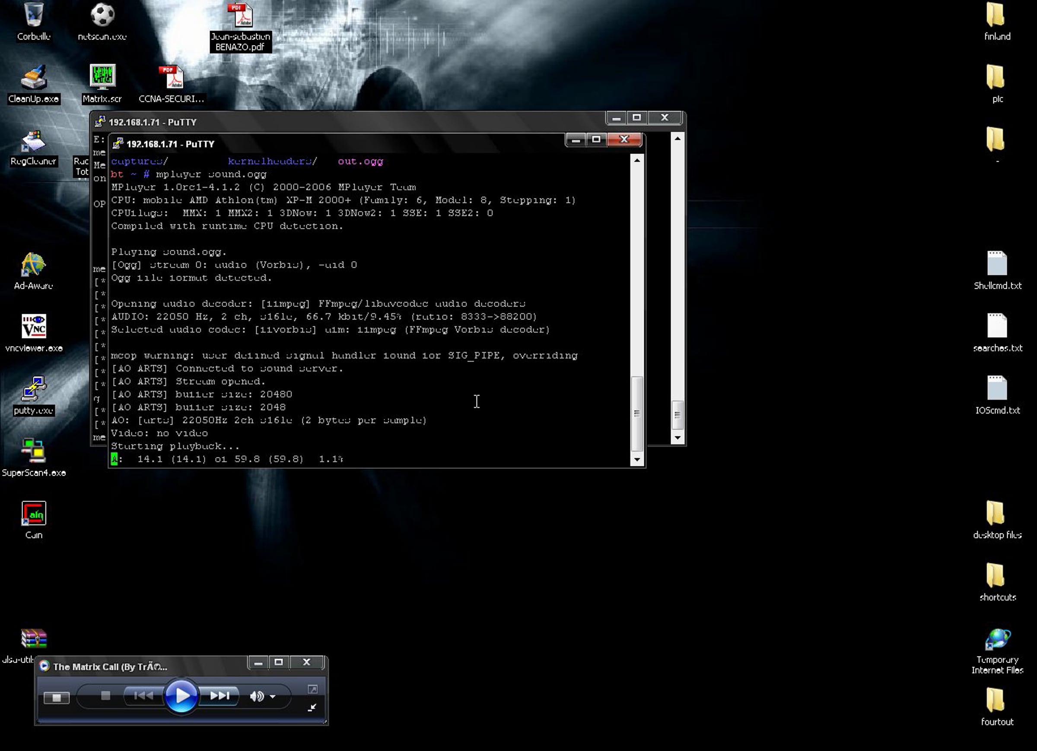Select the Shellcmd.txt file icon
Screen dimensions: 1037x751
997,264
